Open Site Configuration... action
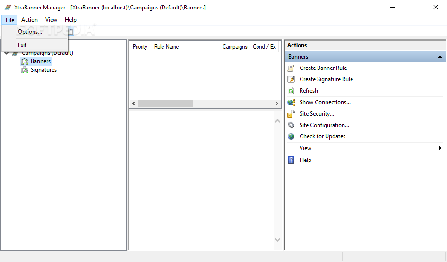 (324, 125)
